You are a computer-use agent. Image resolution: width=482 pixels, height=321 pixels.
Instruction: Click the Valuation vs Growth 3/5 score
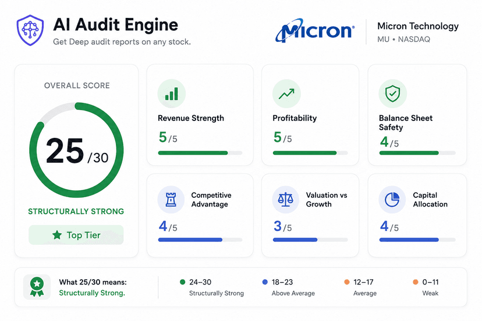283,226
